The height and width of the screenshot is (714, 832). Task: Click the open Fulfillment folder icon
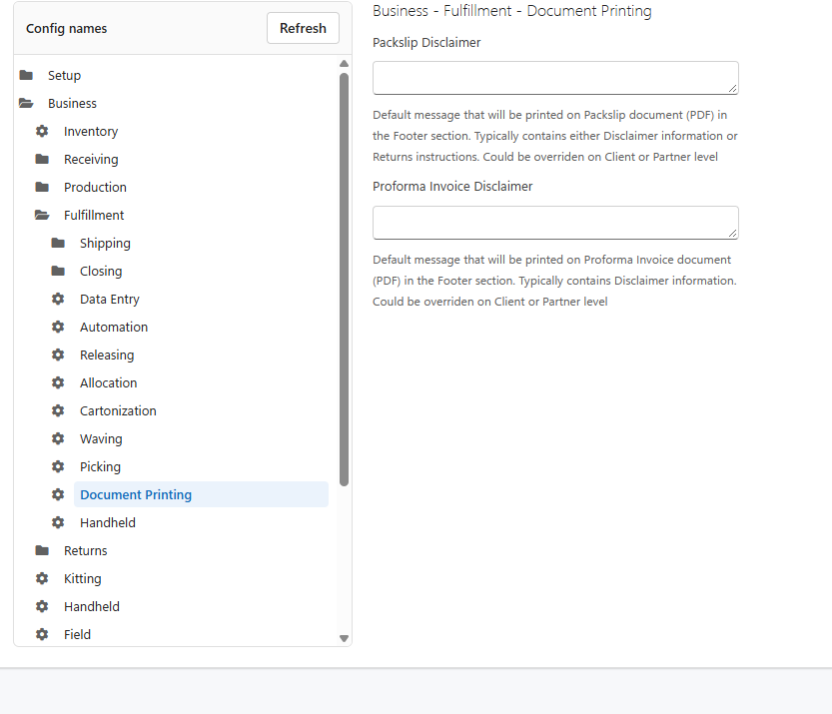[x=42, y=216]
